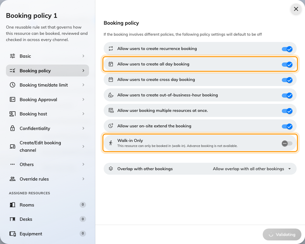Select Booking policy in sidebar
Screen dimensions: 305x244
47,71
